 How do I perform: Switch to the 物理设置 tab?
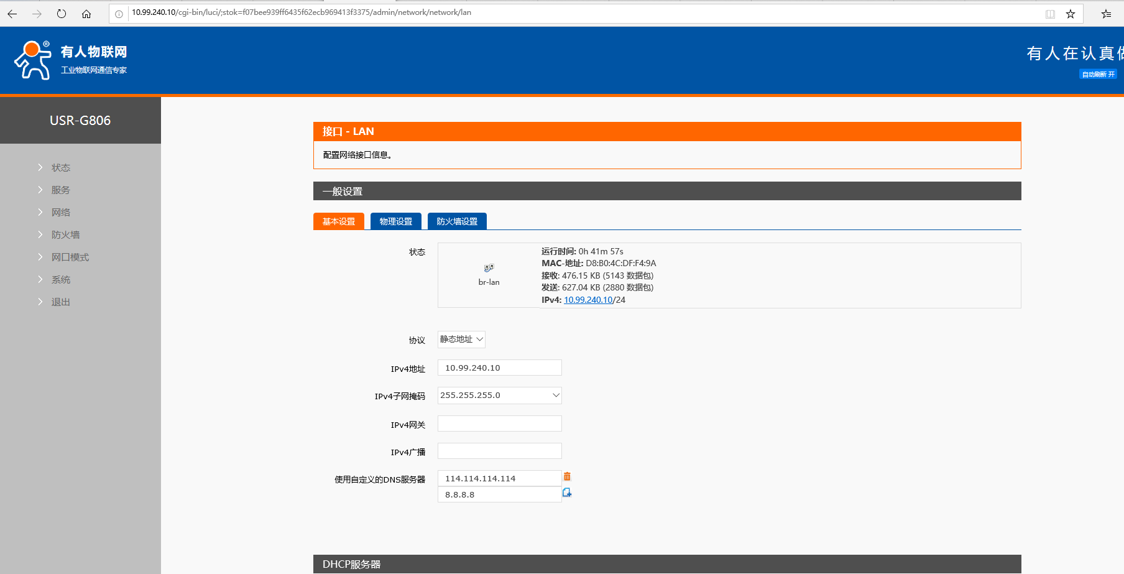[x=396, y=221]
